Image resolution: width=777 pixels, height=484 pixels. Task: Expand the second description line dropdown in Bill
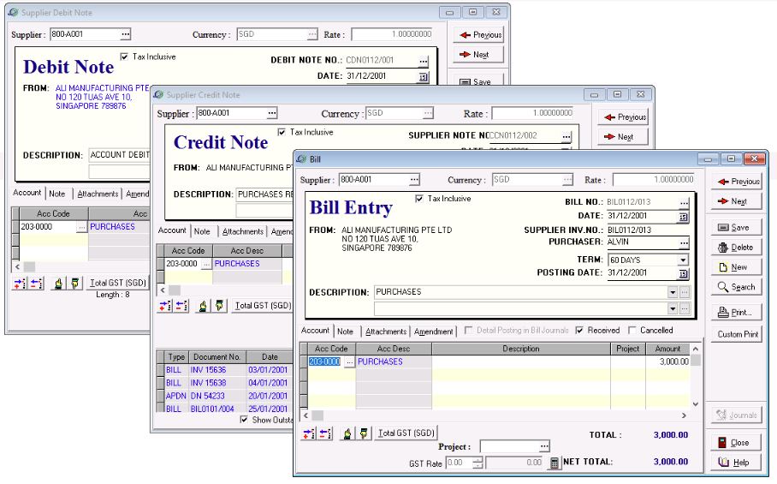click(673, 309)
